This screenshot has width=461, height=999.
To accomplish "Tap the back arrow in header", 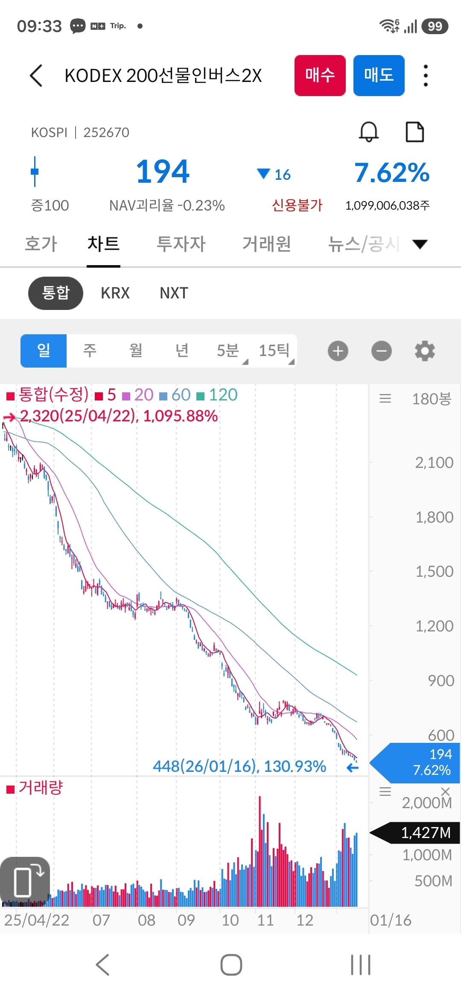I will point(36,76).
